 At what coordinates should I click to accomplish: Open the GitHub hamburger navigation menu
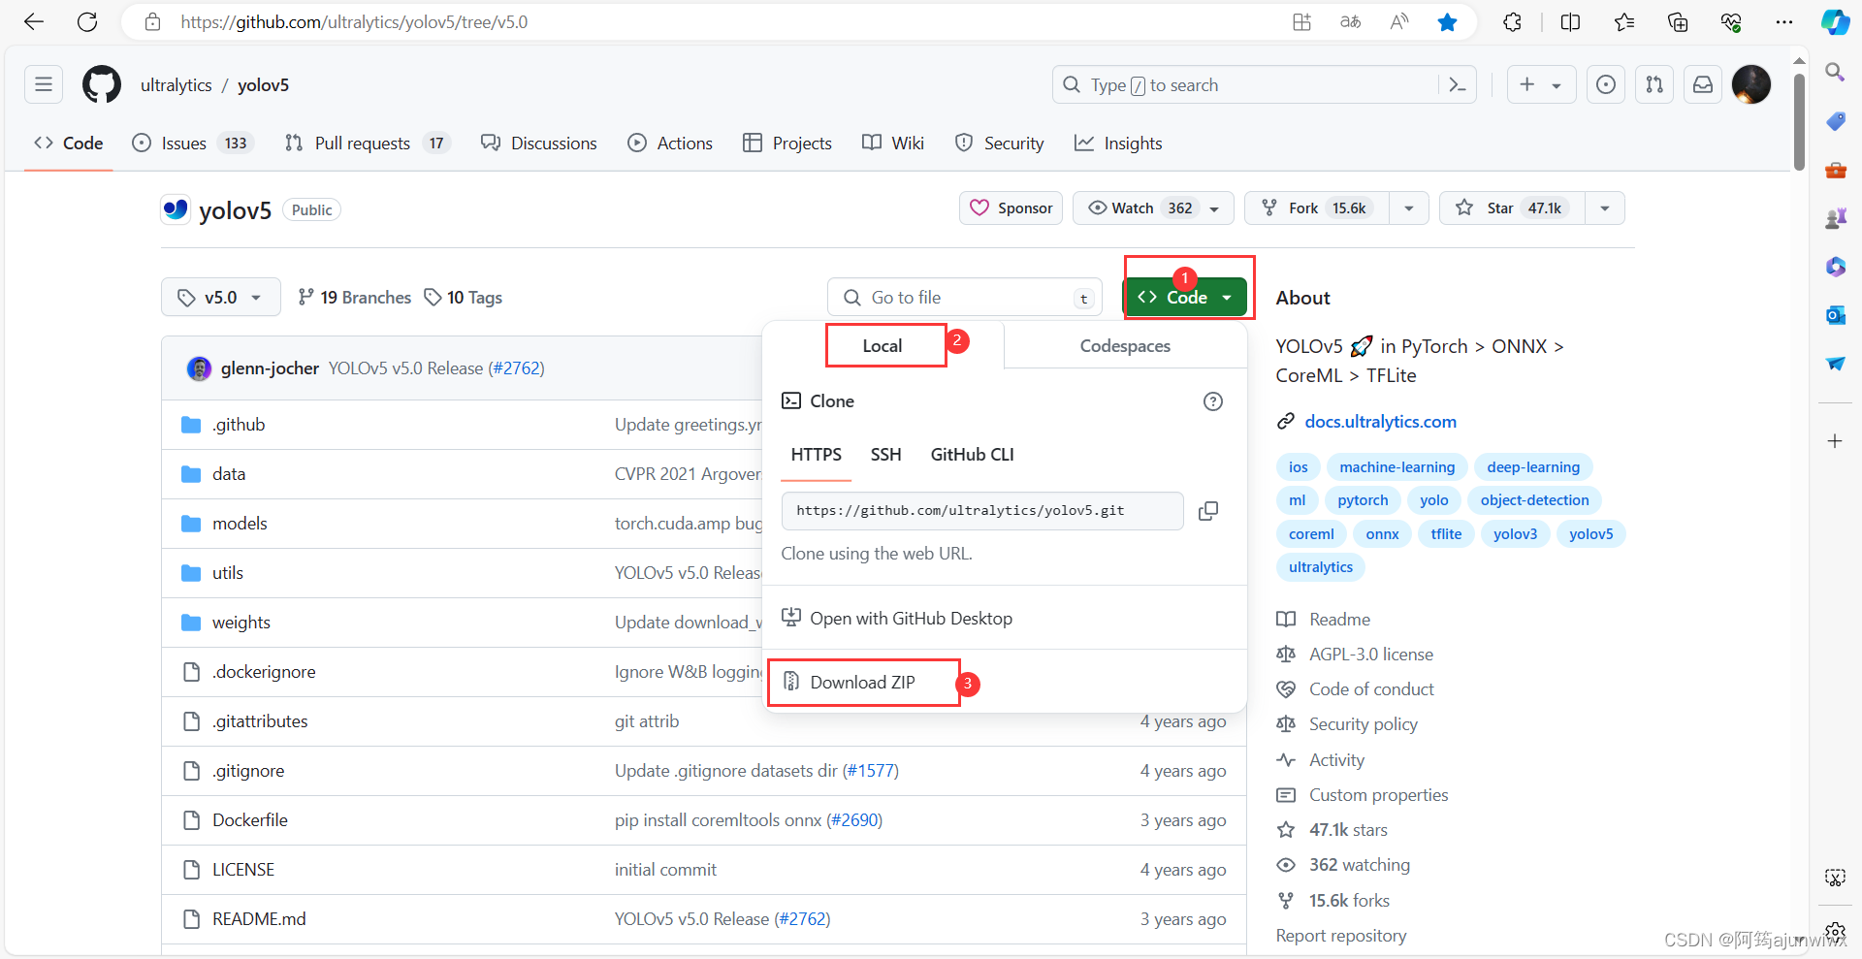coord(44,84)
